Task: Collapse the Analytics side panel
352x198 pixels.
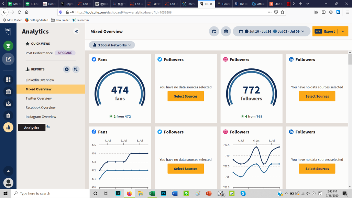Action: click(x=76, y=31)
